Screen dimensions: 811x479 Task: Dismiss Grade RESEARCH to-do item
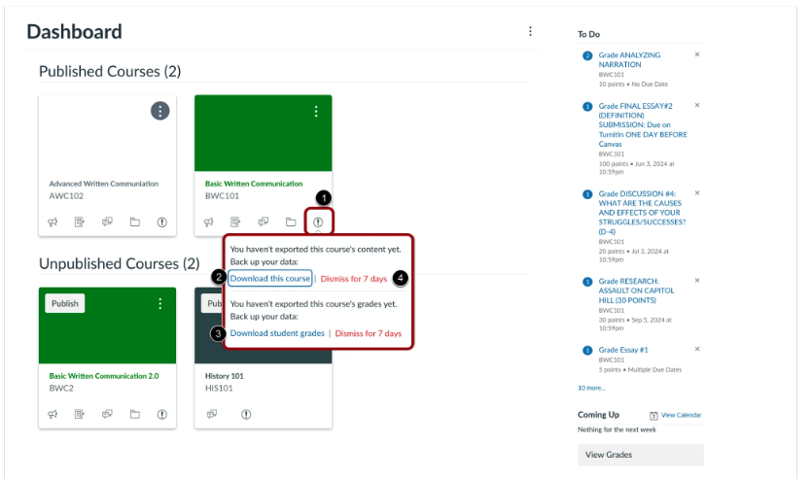pos(697,280)
